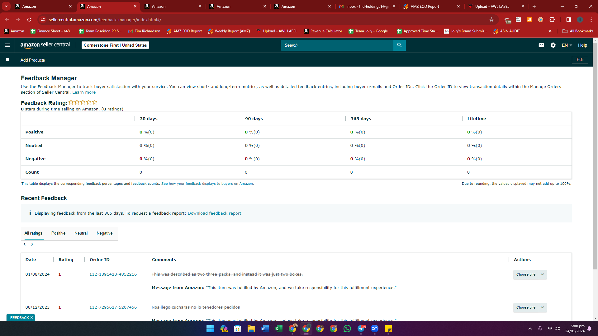Open Revenue Calculator bookmark
This screenshot has width=598, height=336.
point(323,31)
